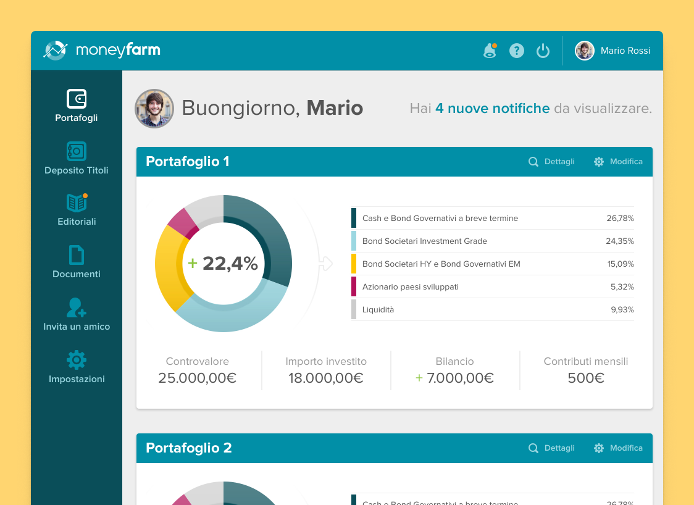The height and width of the screenshot is (505, 694).
Task: Open Dettagli for Portafoglio 2
Action: click(x=559, y=448)
